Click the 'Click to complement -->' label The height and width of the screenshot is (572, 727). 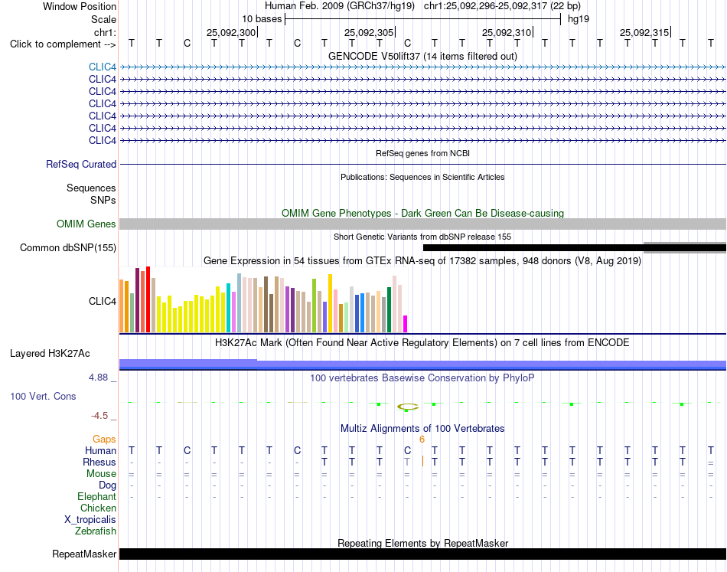(63, 44)
